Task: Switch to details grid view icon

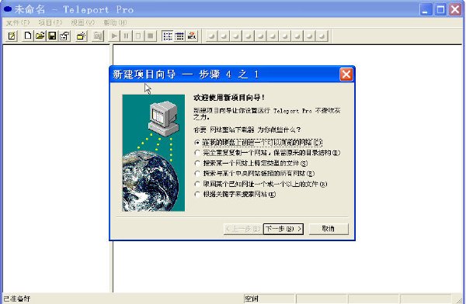Action: (179, 36)
